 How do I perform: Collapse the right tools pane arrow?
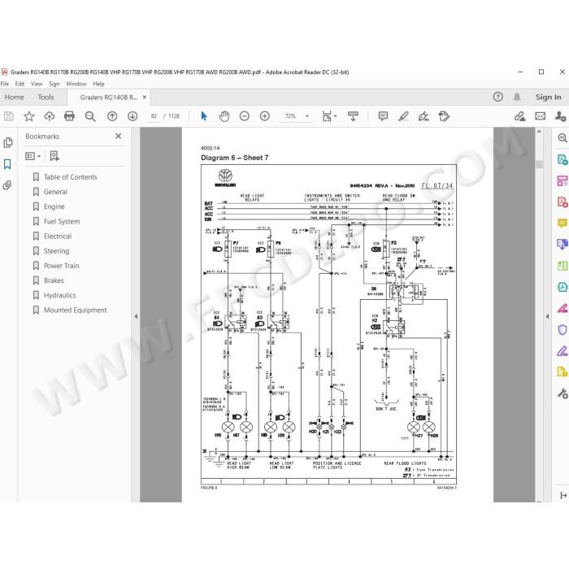pos(547,316)
